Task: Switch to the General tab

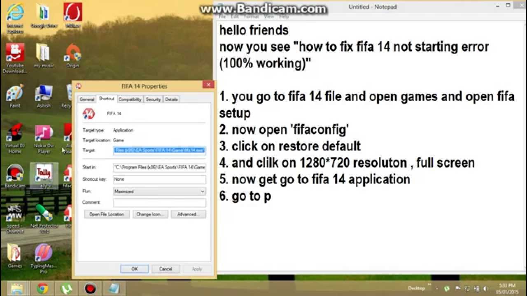Action: [87, 99]
